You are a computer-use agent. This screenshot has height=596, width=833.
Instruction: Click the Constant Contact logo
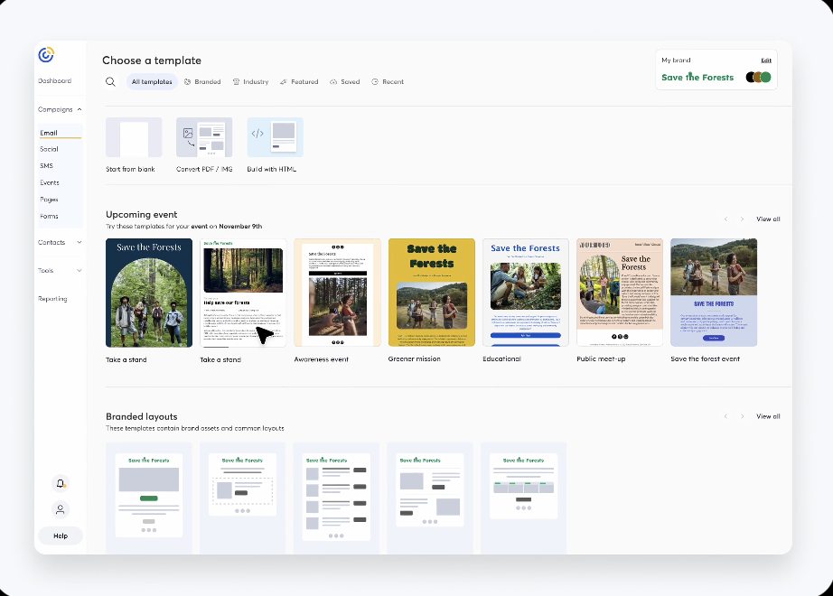pos(46,55)
